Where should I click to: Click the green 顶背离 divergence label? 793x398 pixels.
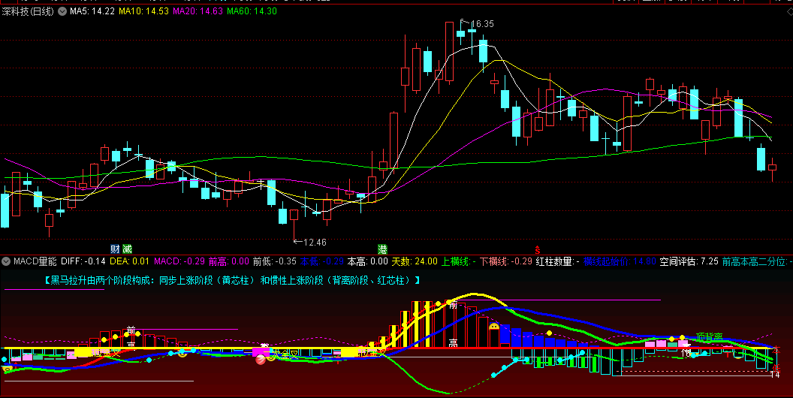[x=709, y=337]
